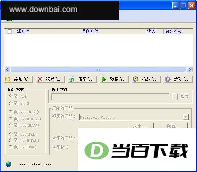Click the 源文件 column header
This screenshot has width=197, height=172.
47,32
